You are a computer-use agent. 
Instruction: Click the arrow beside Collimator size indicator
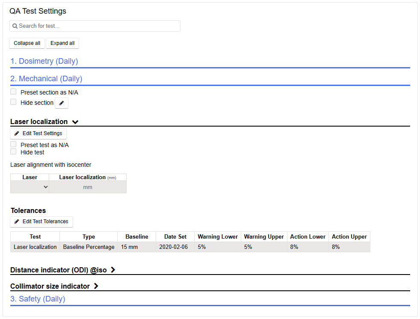[x=96, y=286]
